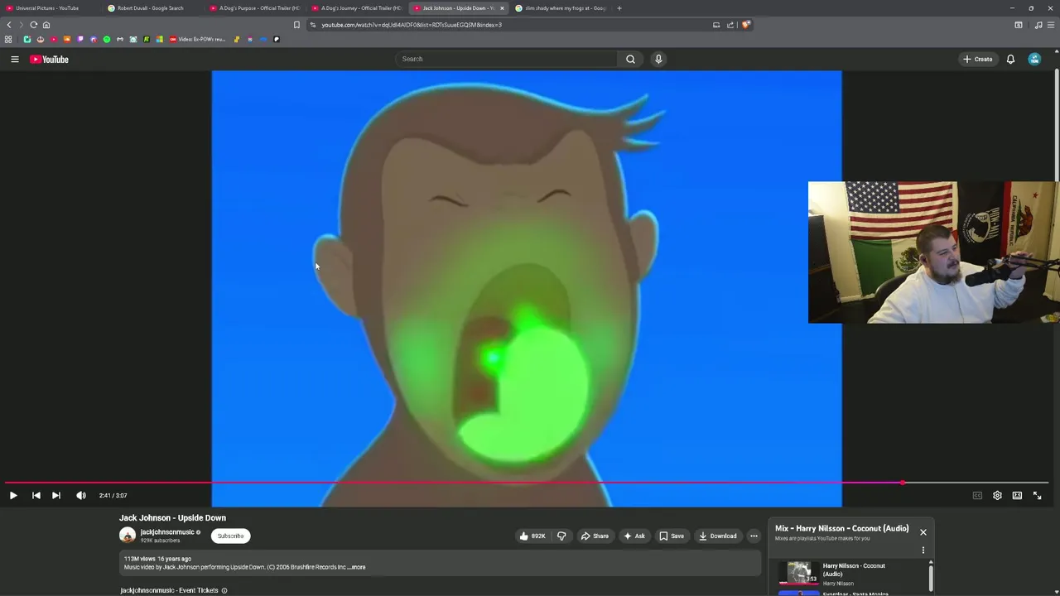Dislike the Jack Johnson video
1060x596 pixels.
pyautogui.click(x=561, y=536)
